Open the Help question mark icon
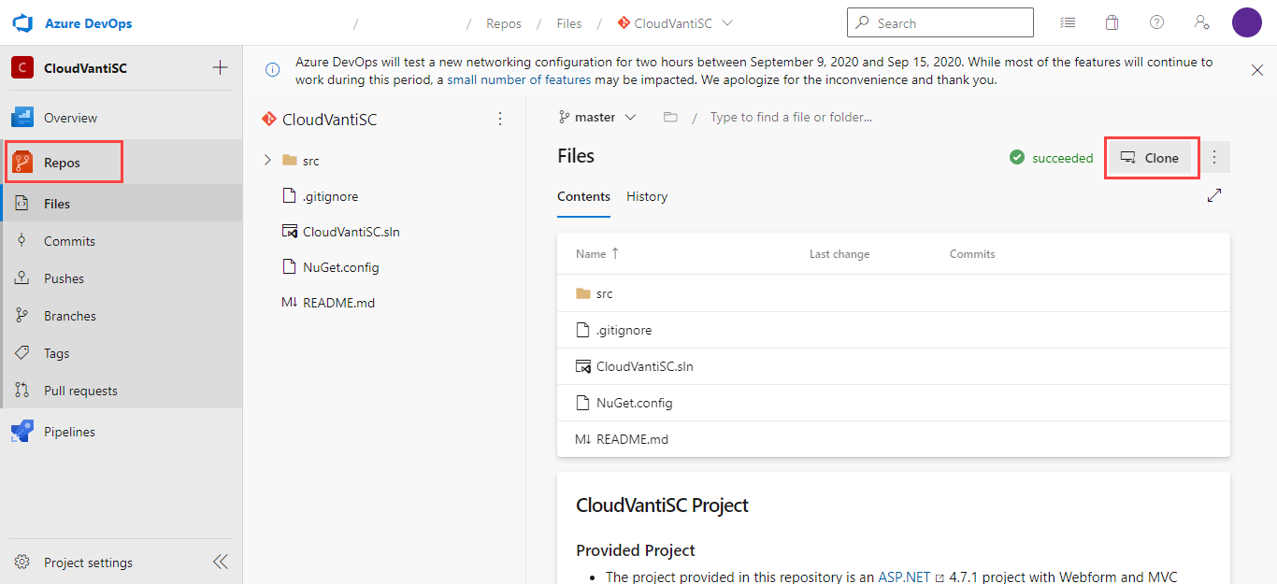1277x584 pixels. click(x=1156, y=23)
